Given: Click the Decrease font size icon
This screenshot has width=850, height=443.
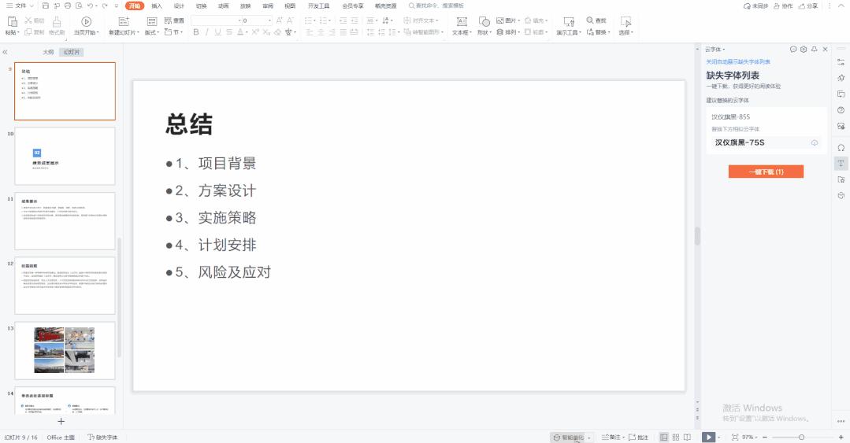Looking at the screenshot, I should (x=290, y=20).
